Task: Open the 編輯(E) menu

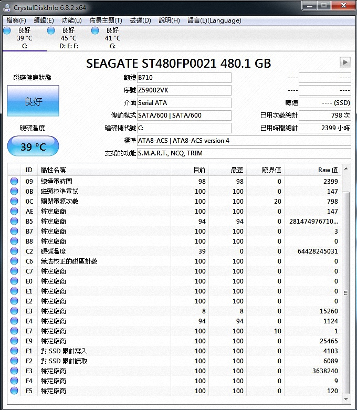Action: (x=44, y=20)
